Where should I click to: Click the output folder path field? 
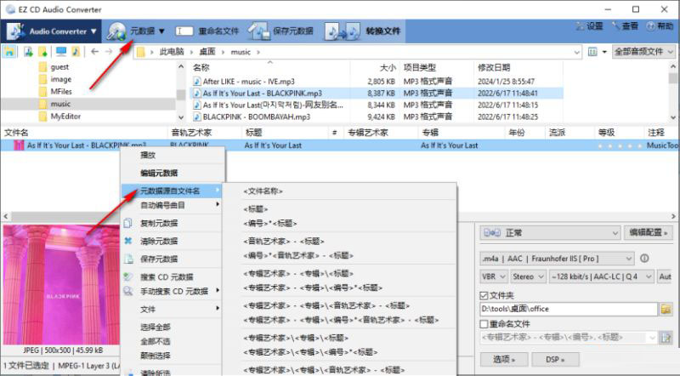point(569,309)
